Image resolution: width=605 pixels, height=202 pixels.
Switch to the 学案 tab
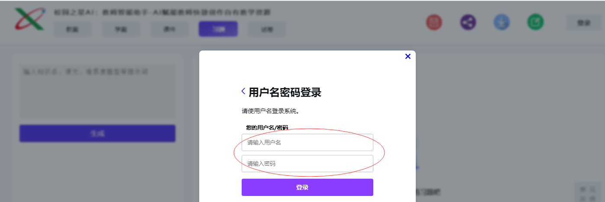tap(121, 29)
